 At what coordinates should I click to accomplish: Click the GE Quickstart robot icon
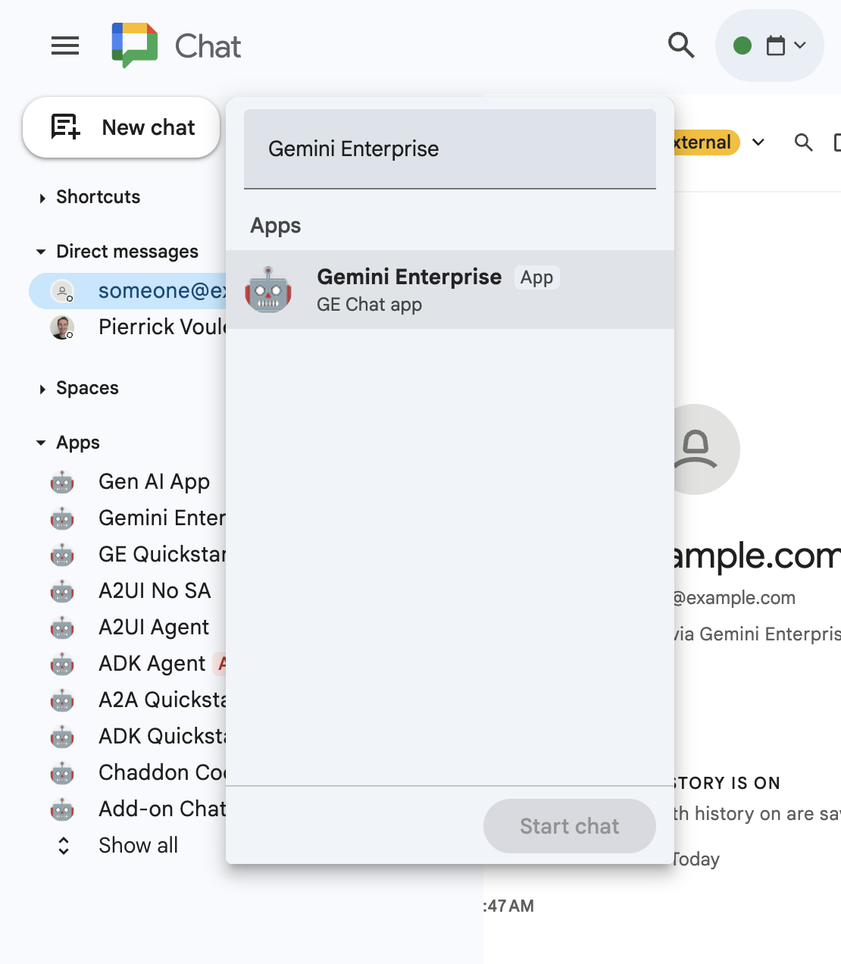coord(62,555)
